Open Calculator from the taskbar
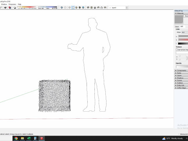188x141 pixels. [x=35, y=138]
